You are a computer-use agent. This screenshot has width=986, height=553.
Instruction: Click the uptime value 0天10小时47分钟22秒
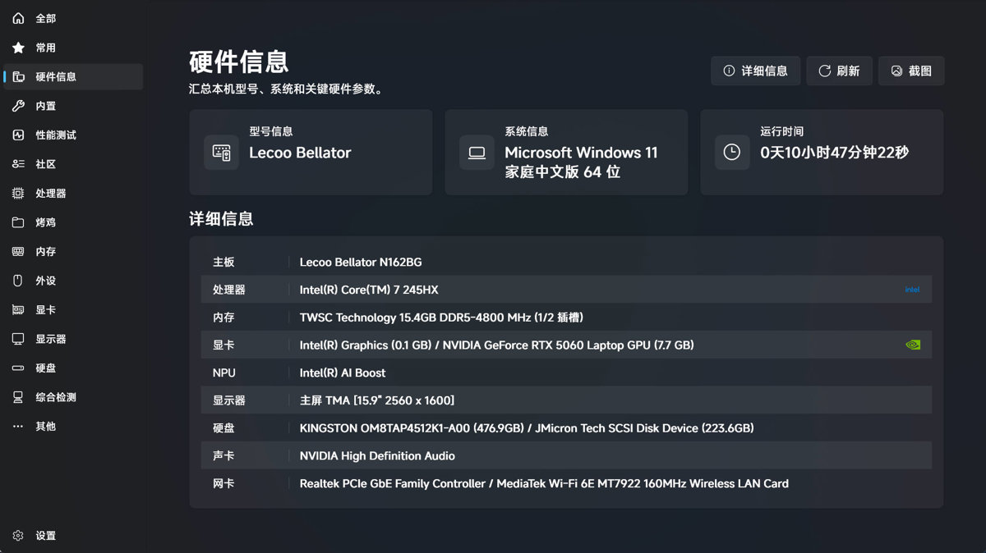[834, 153]
